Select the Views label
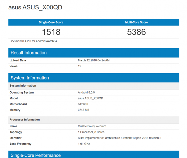The image size is (187, 158). (13, 66)
